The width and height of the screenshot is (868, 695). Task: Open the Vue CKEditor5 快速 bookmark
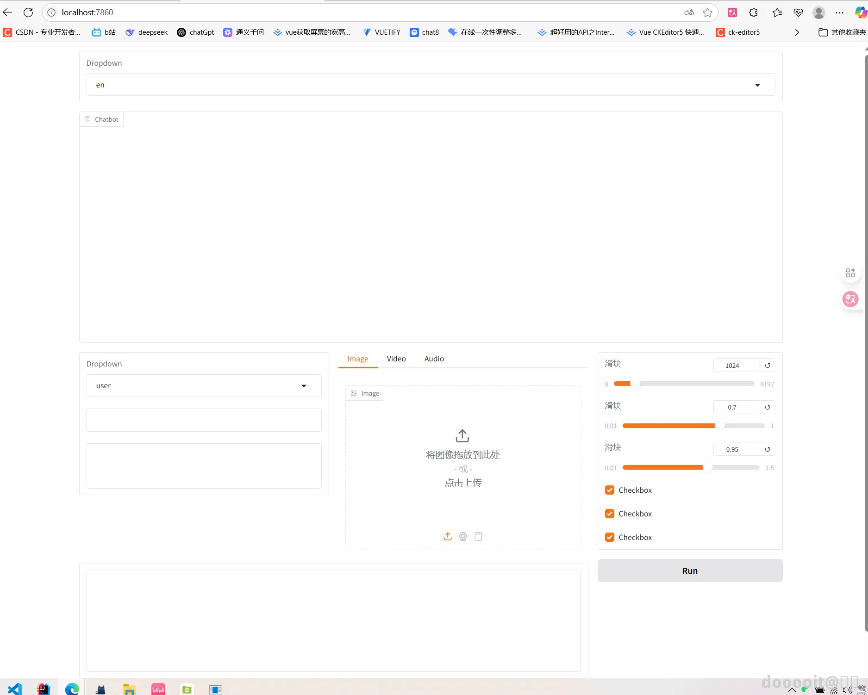tap(665, 32)
